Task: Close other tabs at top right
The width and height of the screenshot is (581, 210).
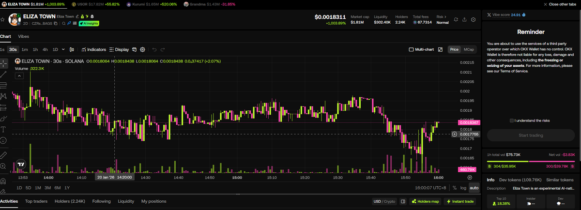Action: click(560, 4)
